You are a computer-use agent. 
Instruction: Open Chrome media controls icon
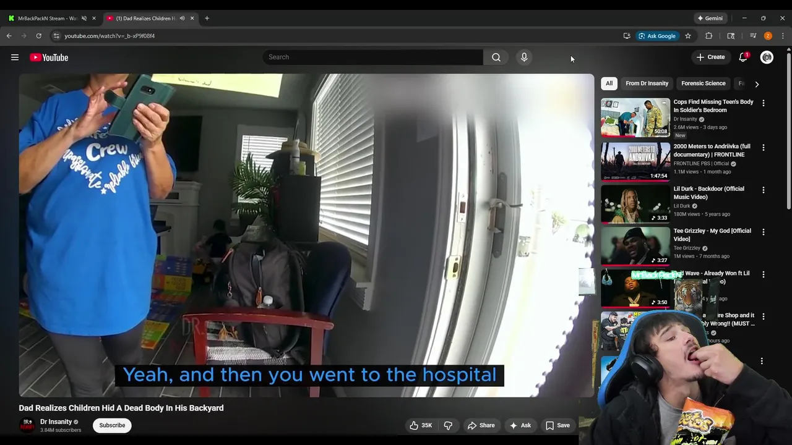pos(753,36)
